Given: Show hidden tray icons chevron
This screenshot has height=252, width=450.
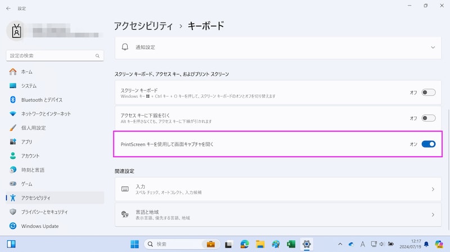Looking at the screenshot, I should click(340, 244).
